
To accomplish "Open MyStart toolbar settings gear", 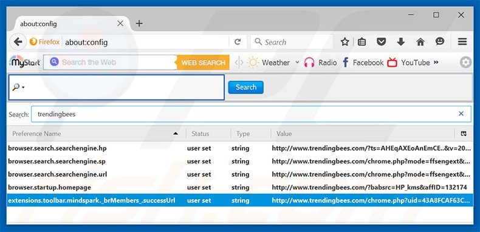I will [x=465, y=63].
